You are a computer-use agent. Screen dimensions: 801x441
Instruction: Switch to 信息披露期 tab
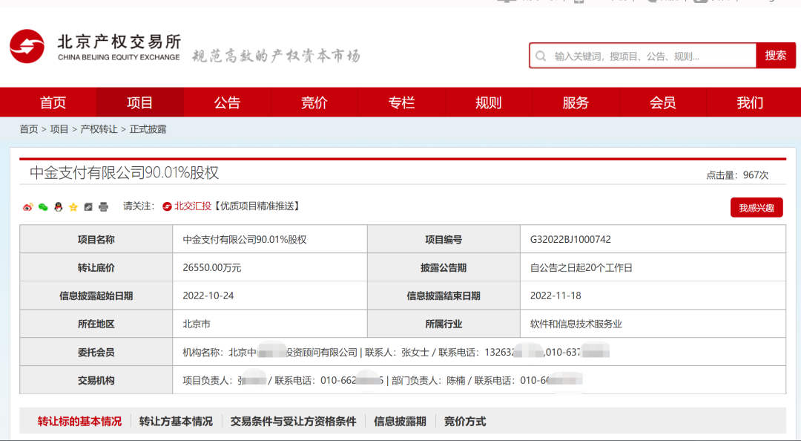(x=400, y=421)
